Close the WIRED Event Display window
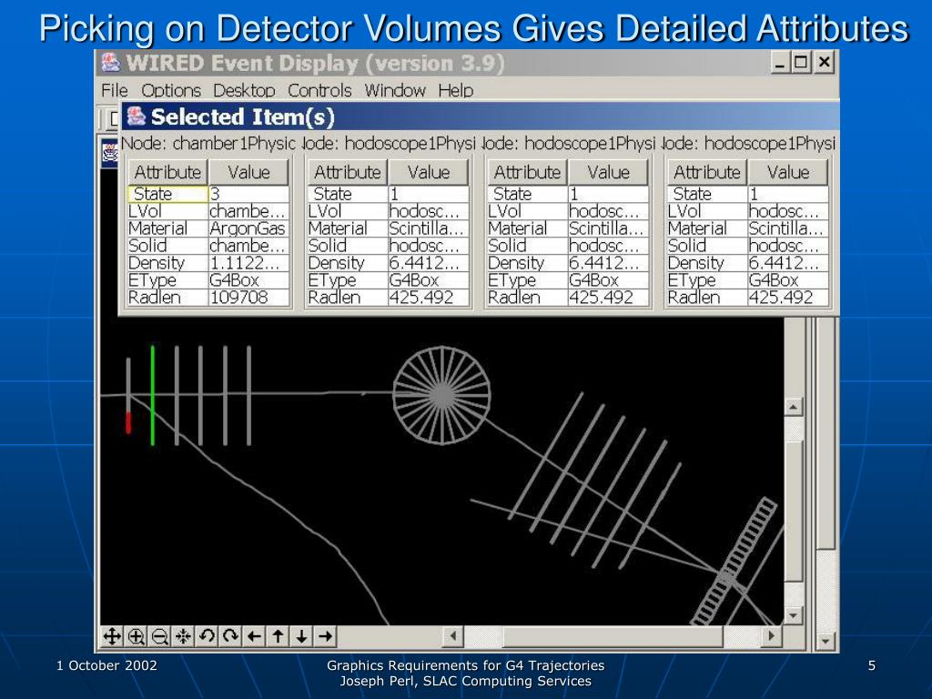The width and height of the screenshot is (932, 699). (x=824, y=62)
